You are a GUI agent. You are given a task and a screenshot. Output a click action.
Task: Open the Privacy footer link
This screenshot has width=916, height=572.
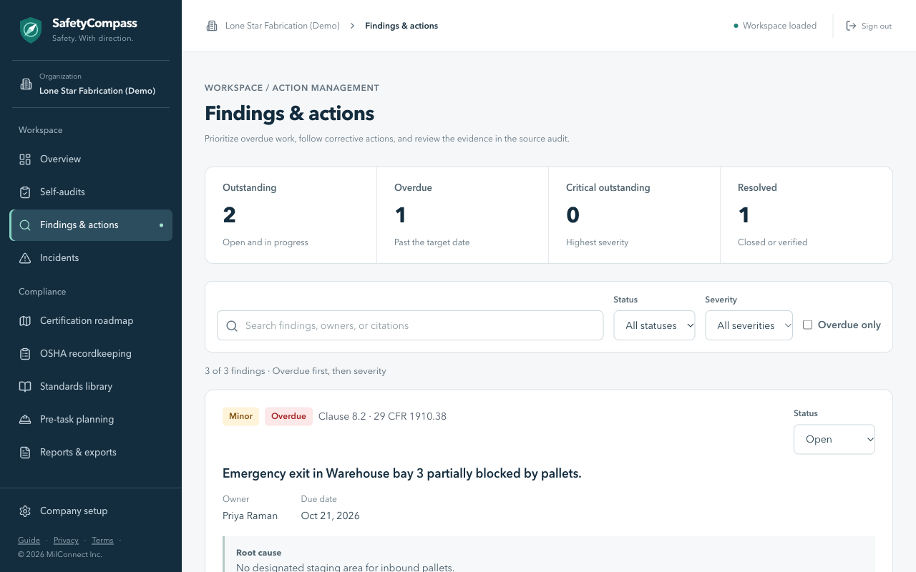[66, 541]
